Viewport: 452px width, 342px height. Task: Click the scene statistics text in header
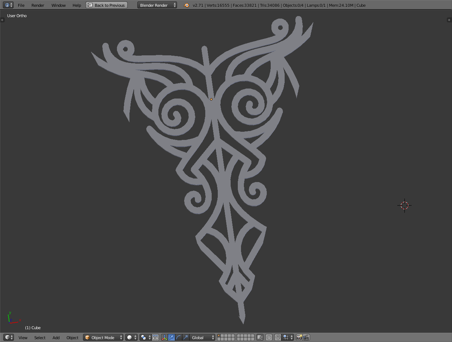point(279,5)
